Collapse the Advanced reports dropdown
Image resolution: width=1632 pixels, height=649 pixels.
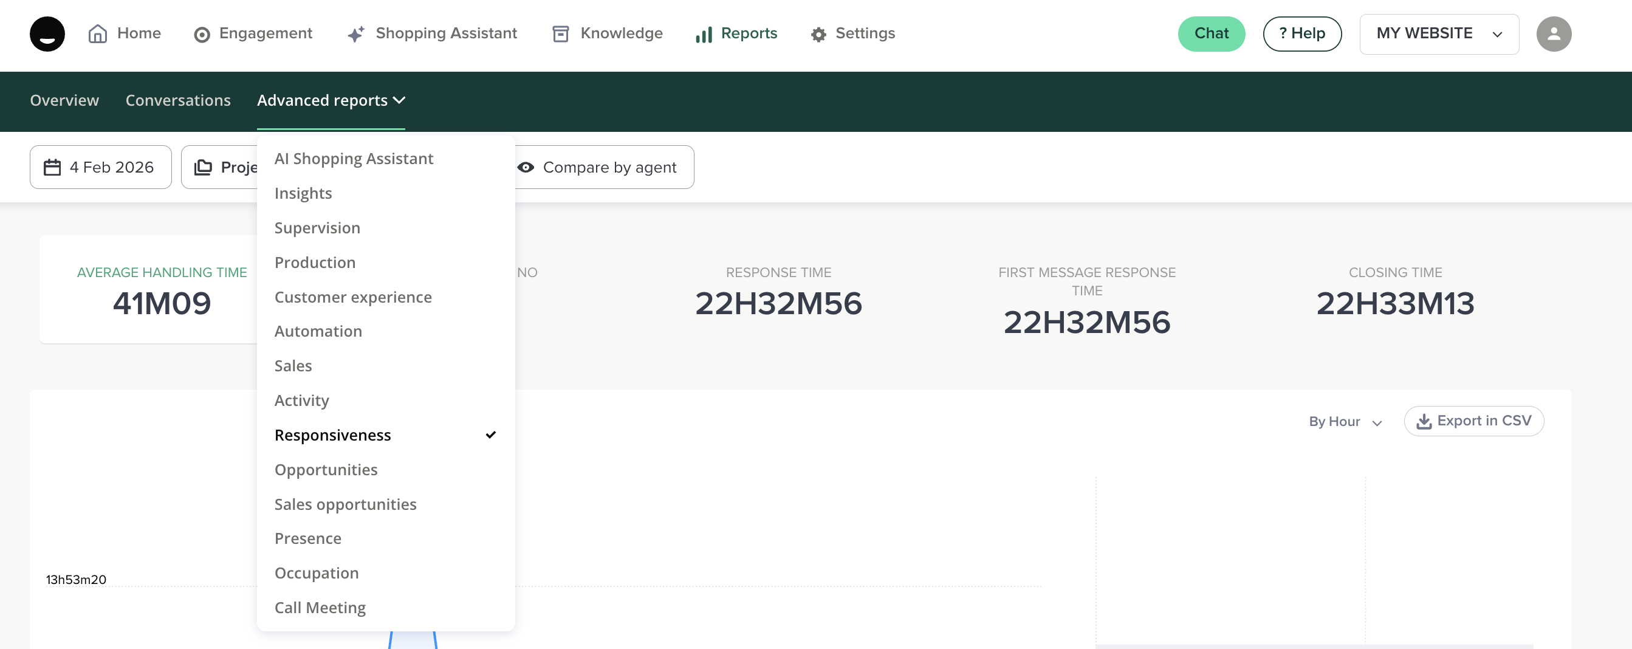coord(331,101)
